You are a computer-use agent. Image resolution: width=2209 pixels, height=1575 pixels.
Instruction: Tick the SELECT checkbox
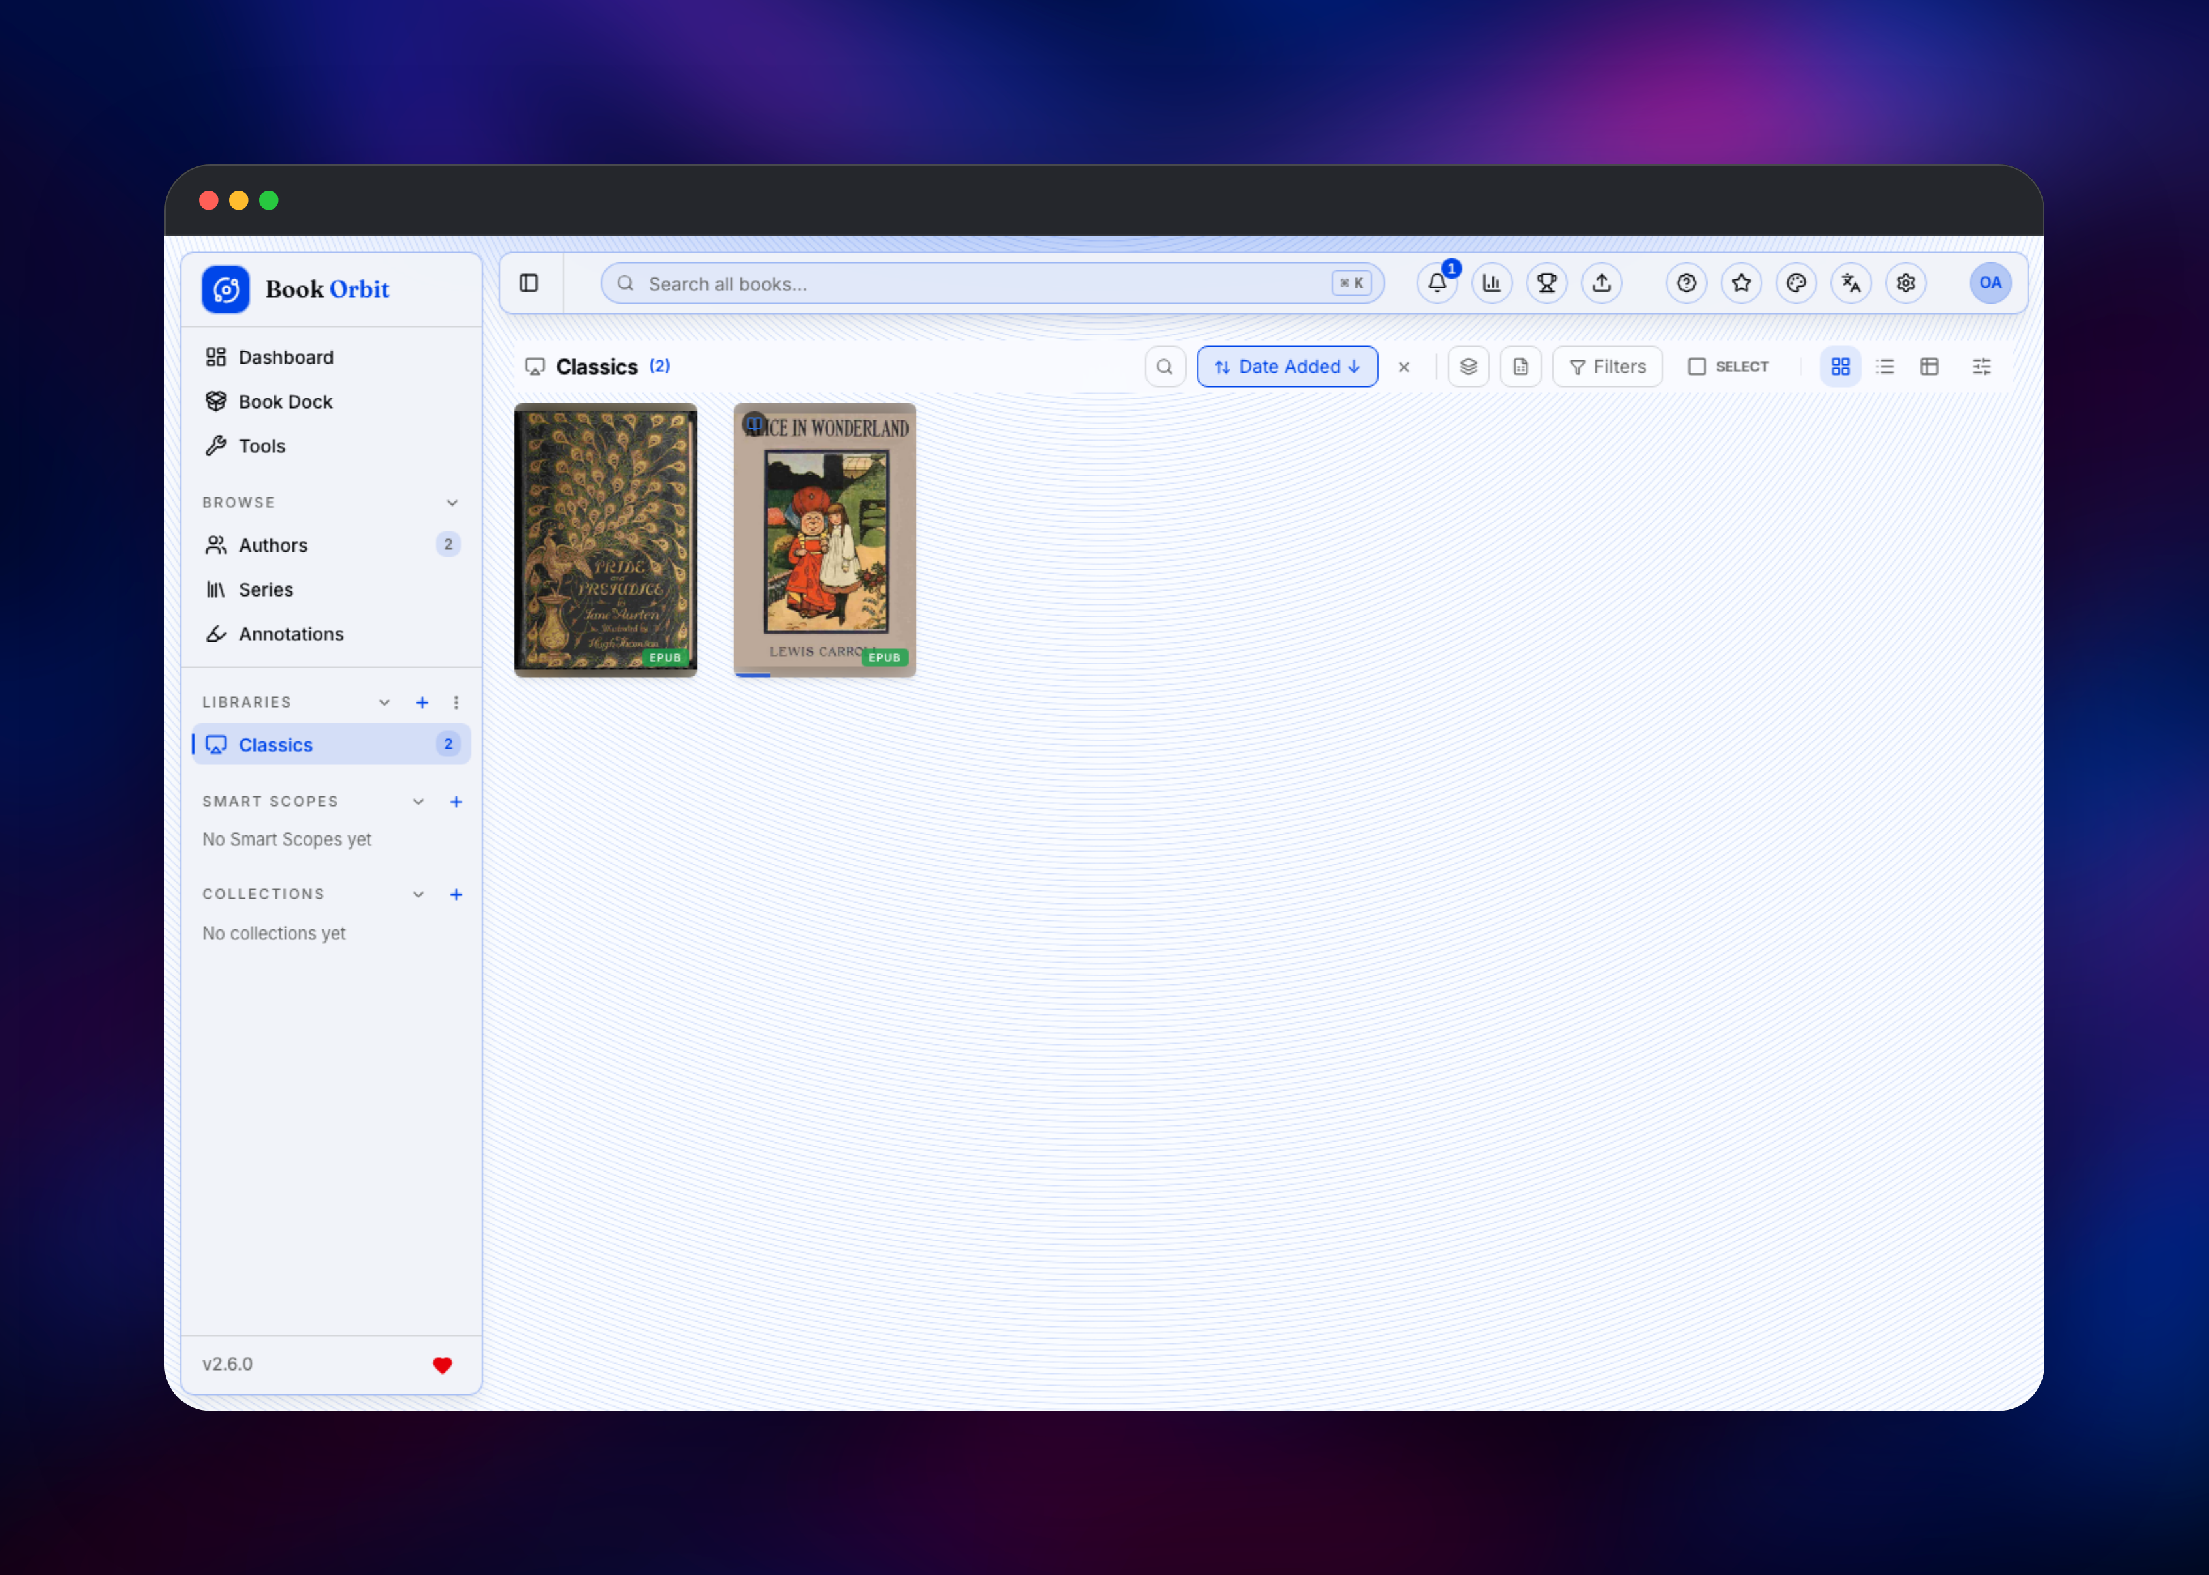pos(1697,367)
